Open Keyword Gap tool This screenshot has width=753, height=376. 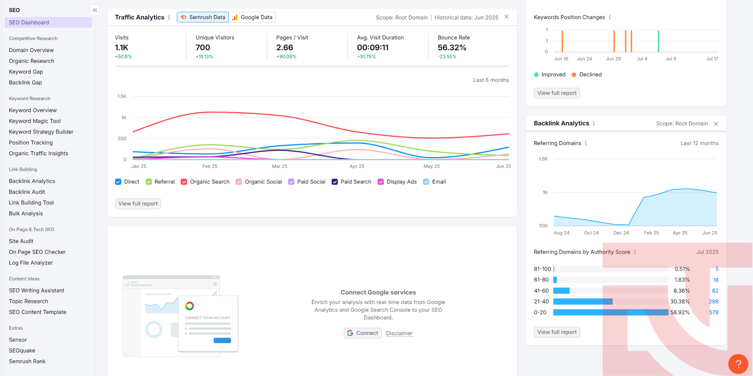26,72
